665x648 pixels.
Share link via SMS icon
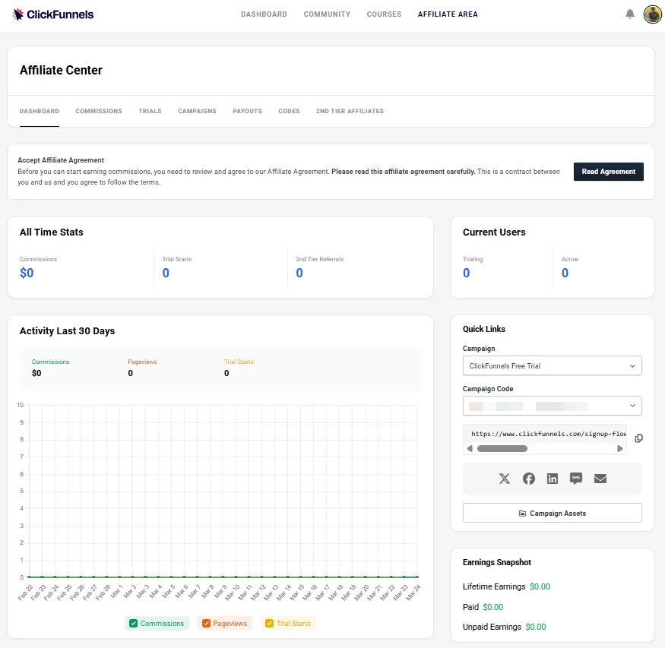576,479
